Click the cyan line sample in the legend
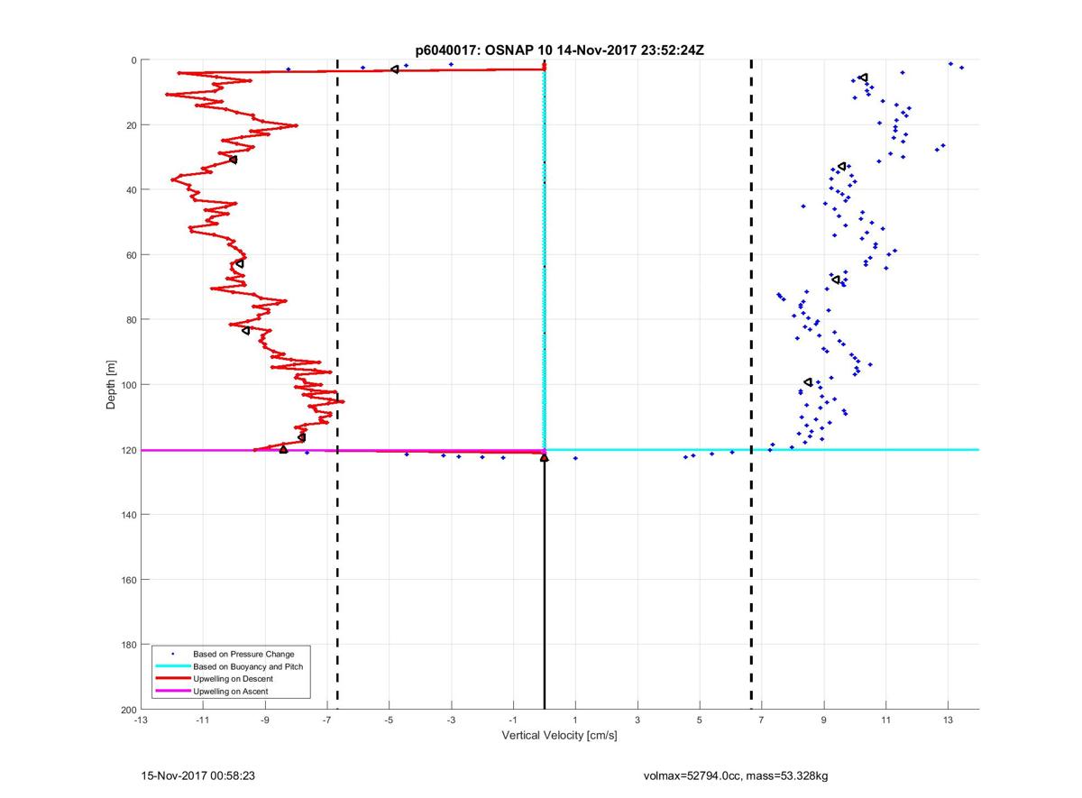The height and width of the screenshot is (798, 1082). [x=172, y=665]
